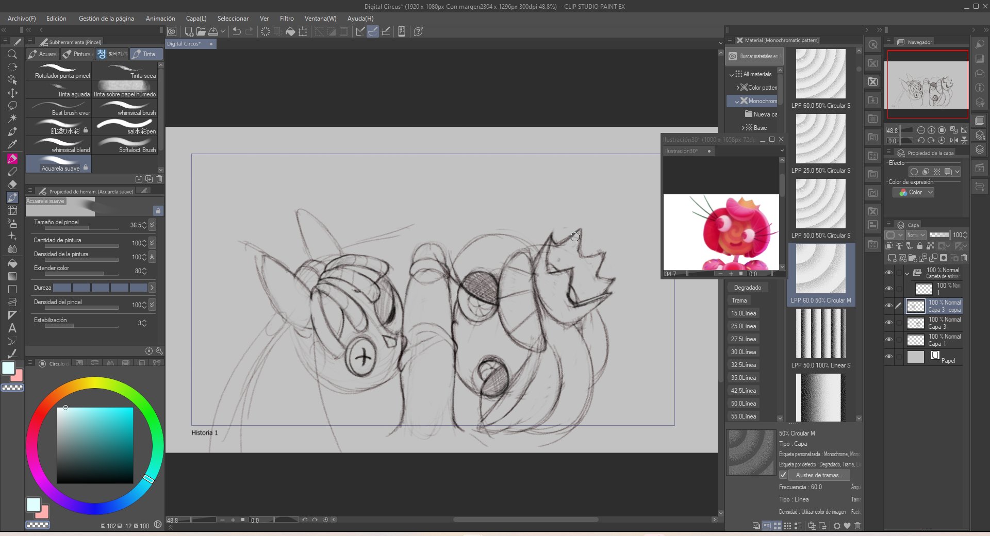This screenshot has height=536, width=990.
Task: Expand Color pattern tree node
Action: 737,88
